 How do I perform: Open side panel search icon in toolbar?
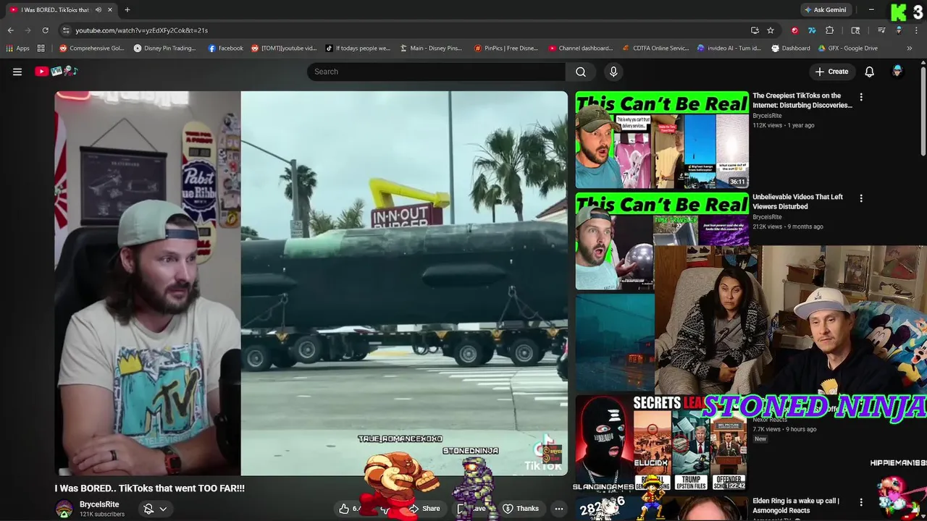coord(855,30)
